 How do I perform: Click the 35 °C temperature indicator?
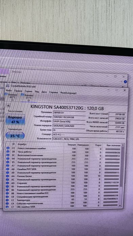point(15,136)
